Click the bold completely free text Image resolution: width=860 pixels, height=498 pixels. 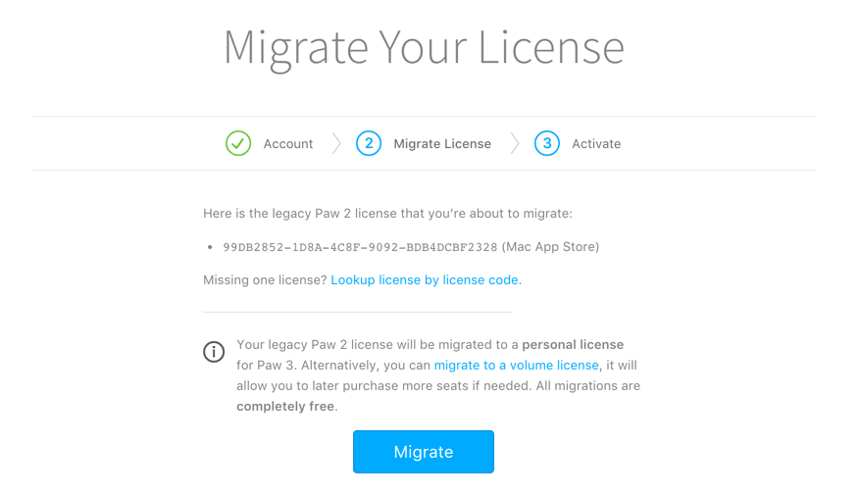click(x=285, y=407)
